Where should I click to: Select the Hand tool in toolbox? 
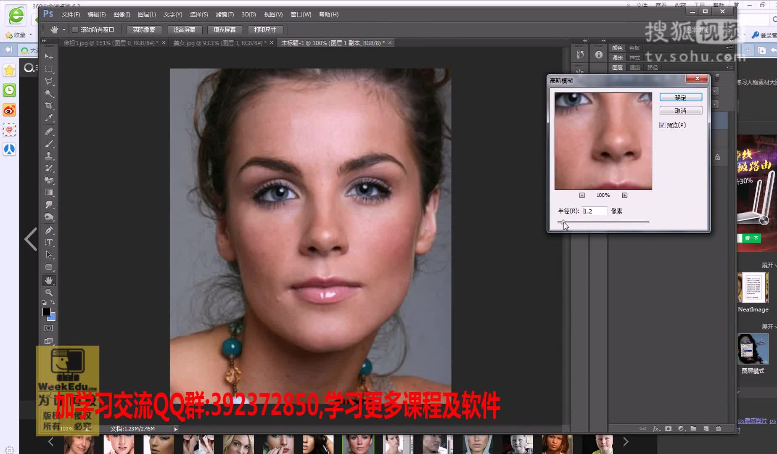49,280
